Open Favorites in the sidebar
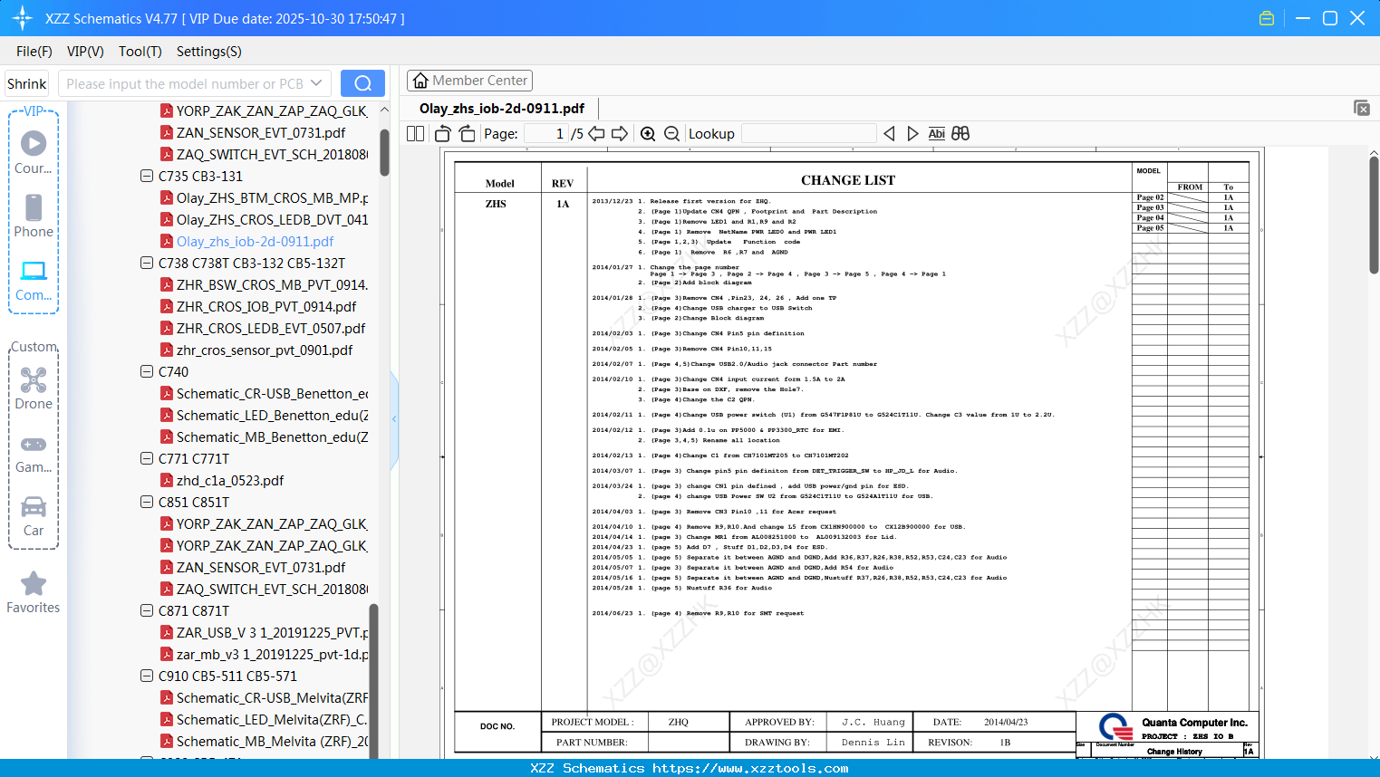Image resolution: width=1380 pixels, height=777 pixels. pos(34,592)
